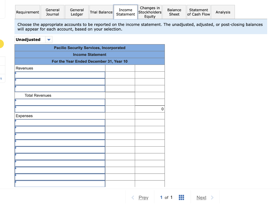Go to next question with Next
The width and height of the screenshot is (280, 206).
pos(202,198)
